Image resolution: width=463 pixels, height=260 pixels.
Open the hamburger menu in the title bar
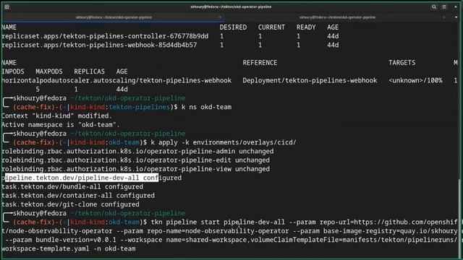(444, 6)
